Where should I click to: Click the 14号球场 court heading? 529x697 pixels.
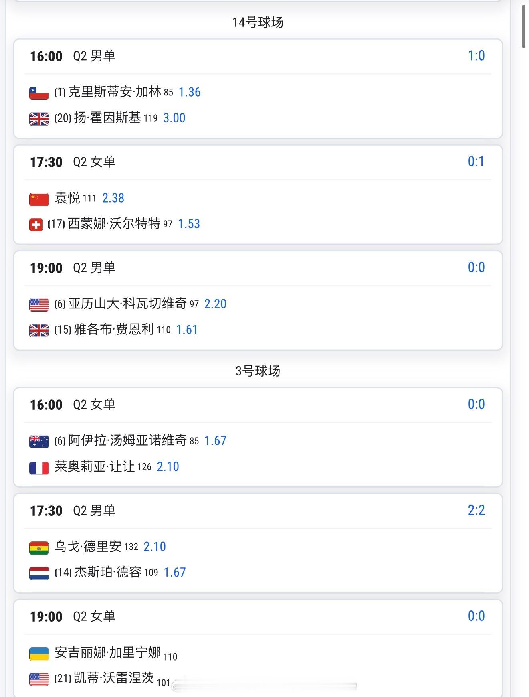[258, 22]
